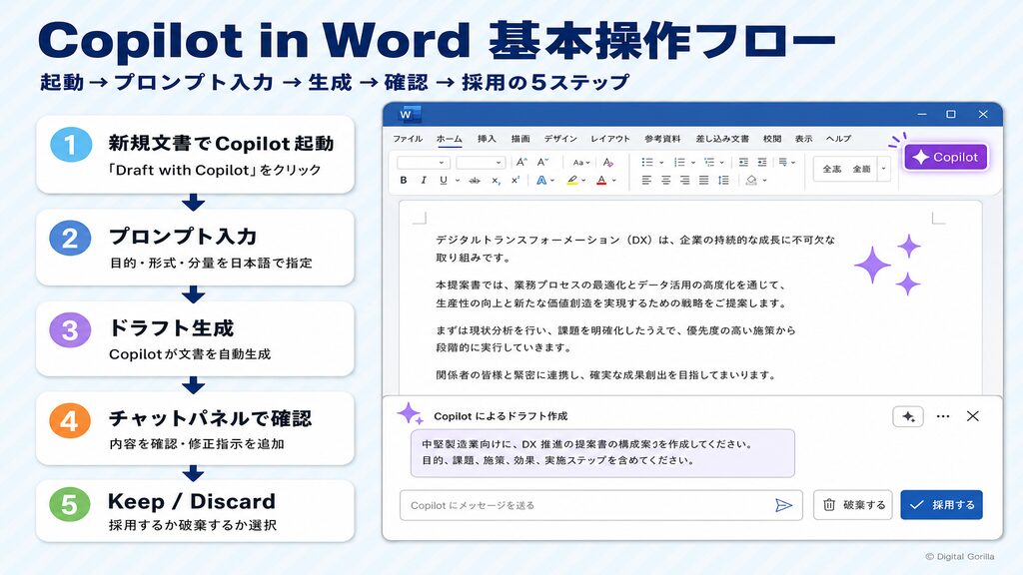Expand the font color dropdown arrow
This screenshot has height=575, width=1023.
coord(614,181)
